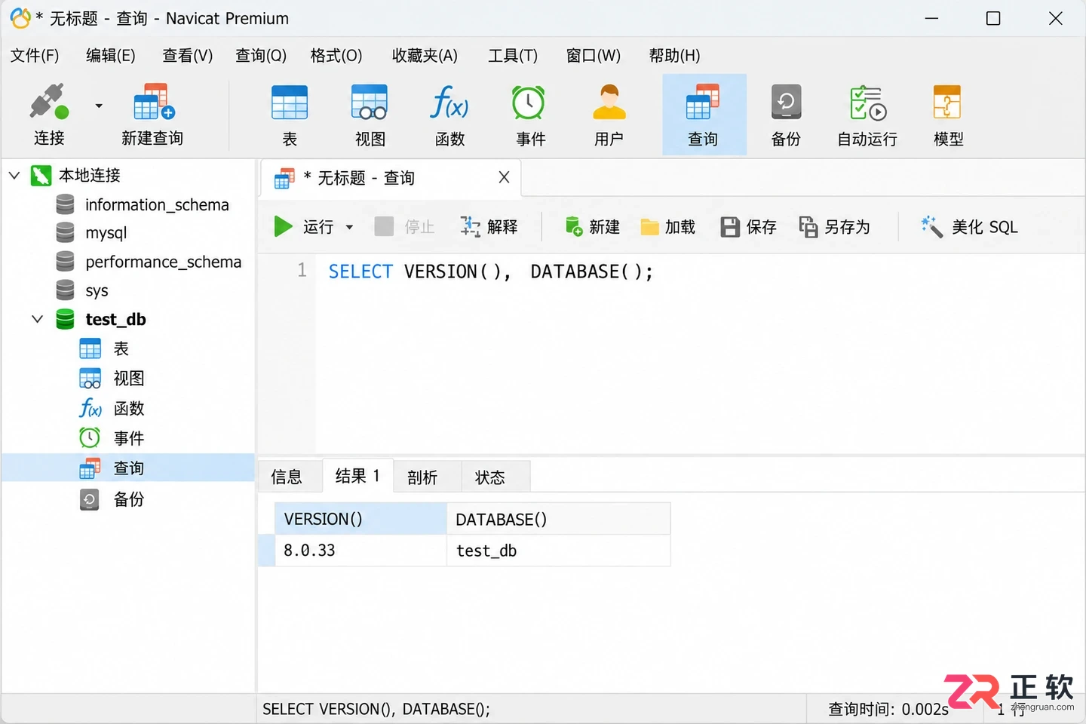Click the result cell test_db
Viewport: 1086px width, 724px height.
click(559, 551)
